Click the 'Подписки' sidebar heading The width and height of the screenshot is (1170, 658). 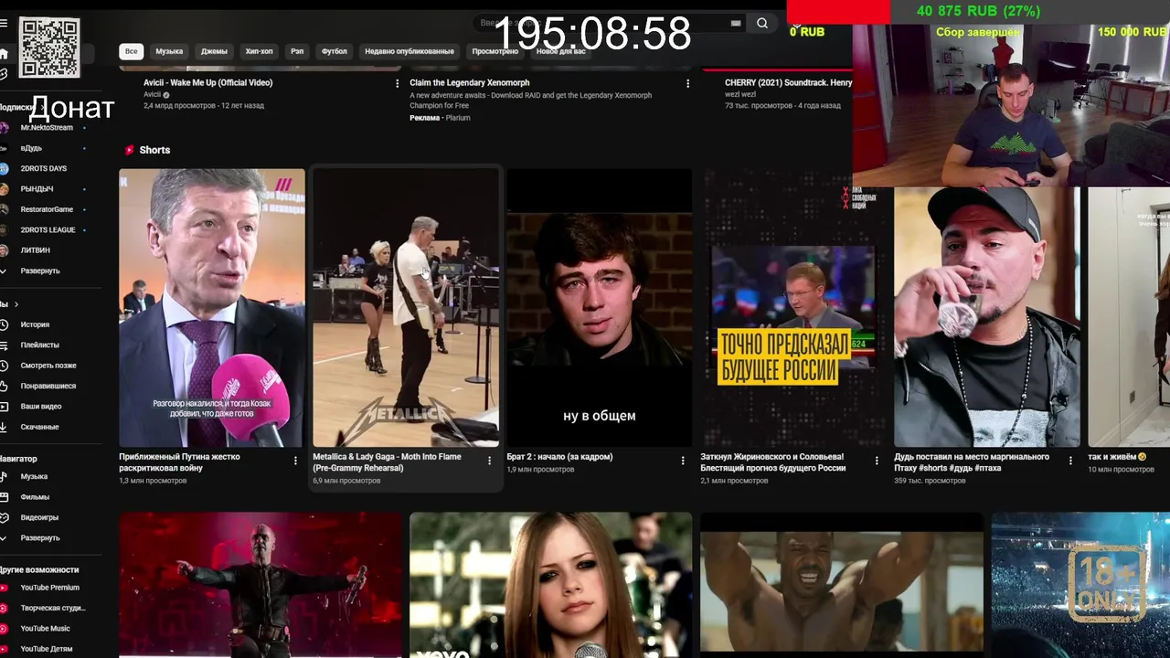16,107
